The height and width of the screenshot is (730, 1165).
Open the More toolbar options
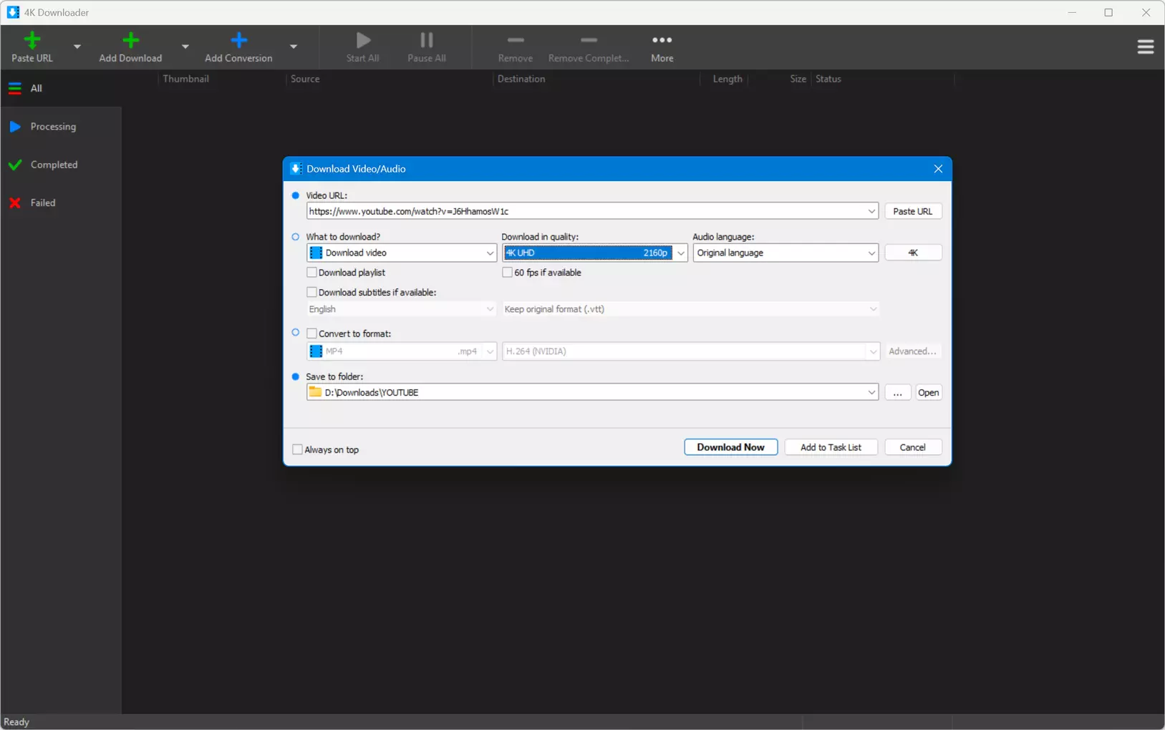pyautogui.click(x=662, y=47)
